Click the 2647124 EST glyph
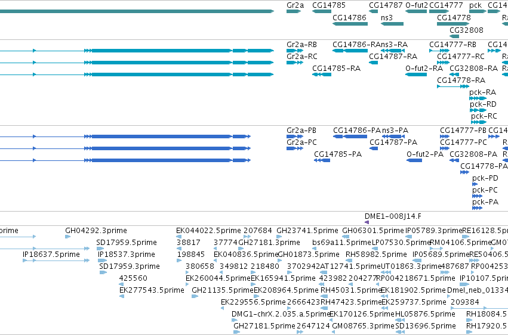Image resolution: width=508 pixels, height=335 pixels. pos(300,332)
